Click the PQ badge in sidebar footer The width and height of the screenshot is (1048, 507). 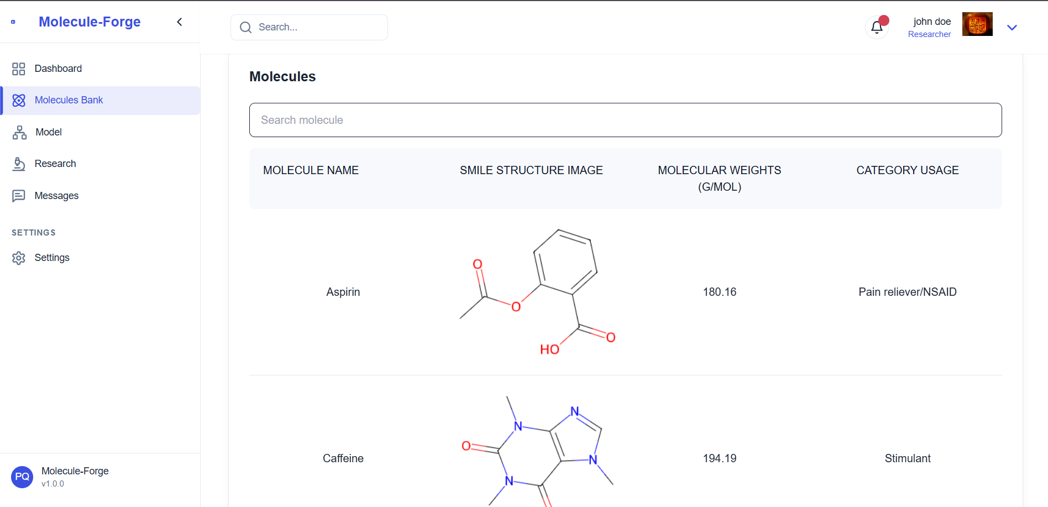click(22, 477)
